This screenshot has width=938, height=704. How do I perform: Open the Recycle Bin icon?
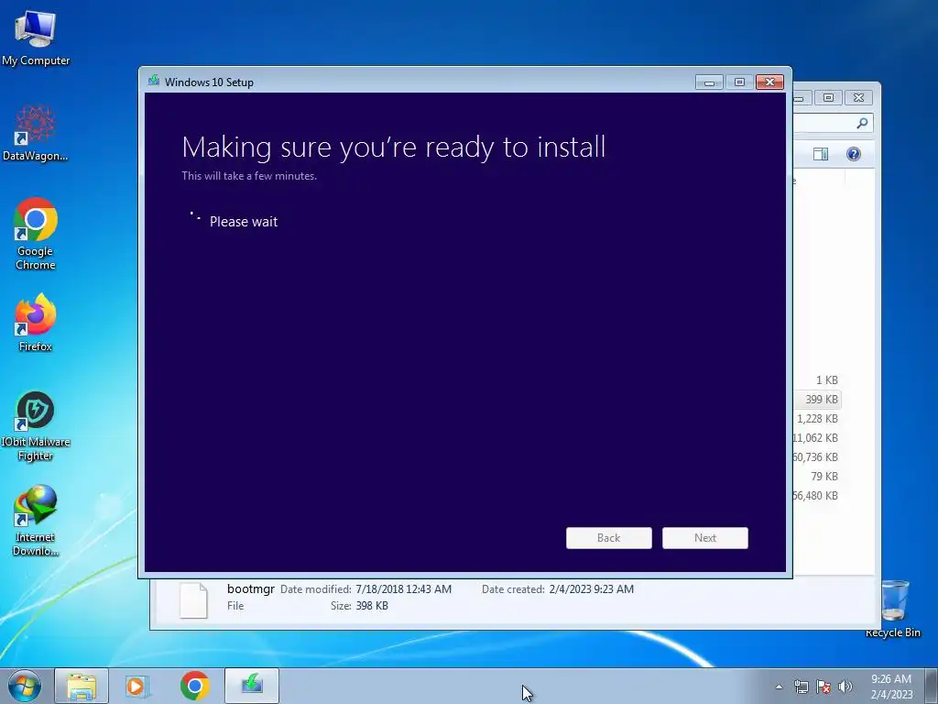coord(893,609)
